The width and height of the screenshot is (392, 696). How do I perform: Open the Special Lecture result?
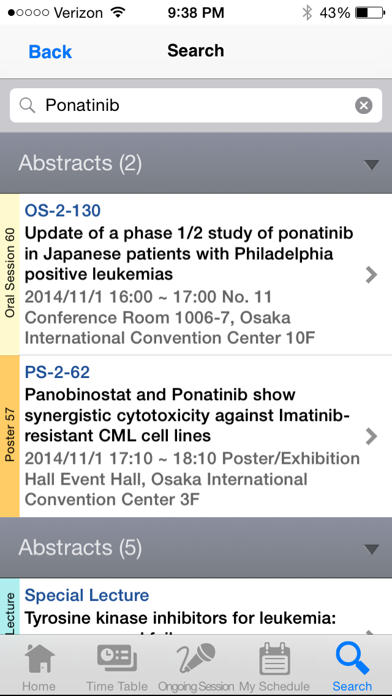86,595
